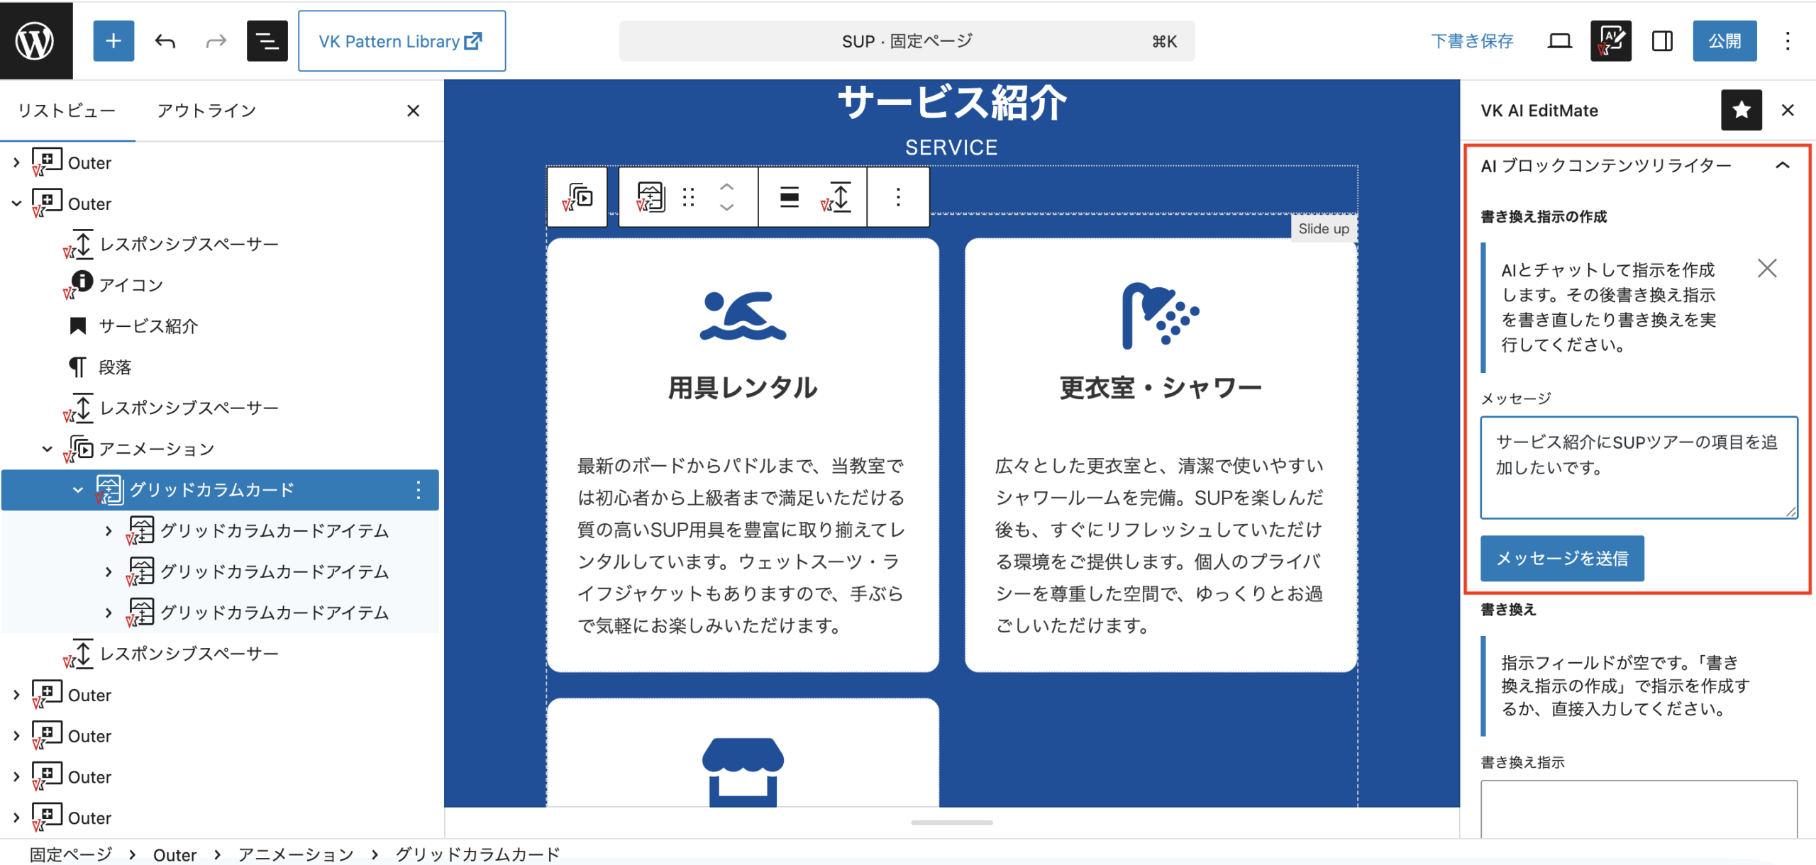Open the VK AI EditMate toolbar icon

click(x=1610, y=41)
